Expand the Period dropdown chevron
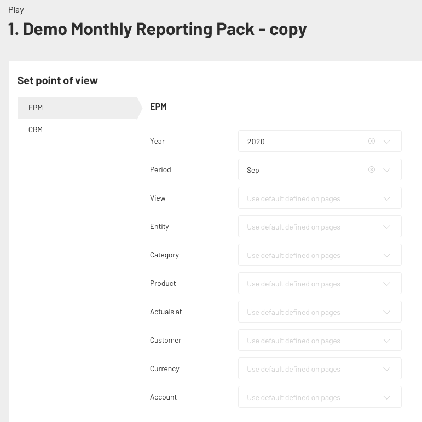The image size is (422, 422). (x=387, y=170)
